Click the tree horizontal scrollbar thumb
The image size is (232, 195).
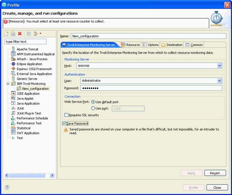click(x=27, y=175)
